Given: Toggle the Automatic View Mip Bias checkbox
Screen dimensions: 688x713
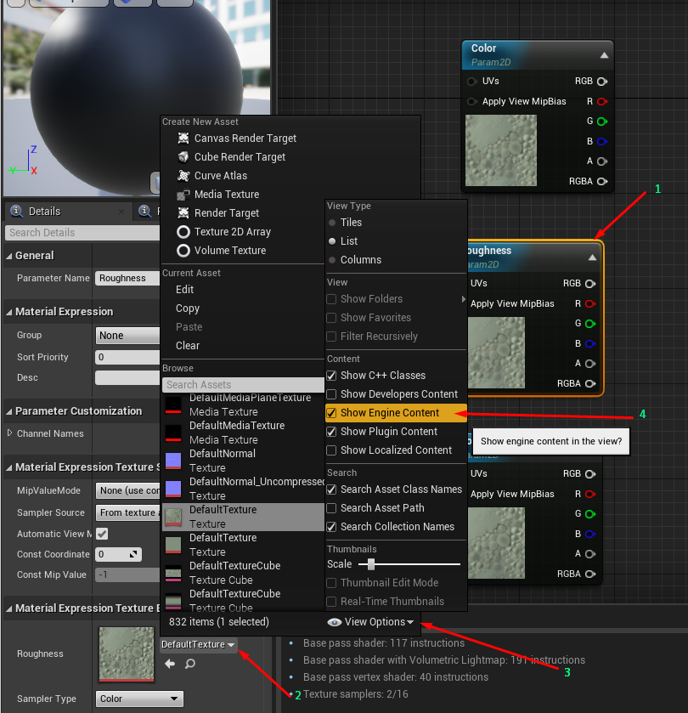Looking at the screenshot, I should pos(102,534).
